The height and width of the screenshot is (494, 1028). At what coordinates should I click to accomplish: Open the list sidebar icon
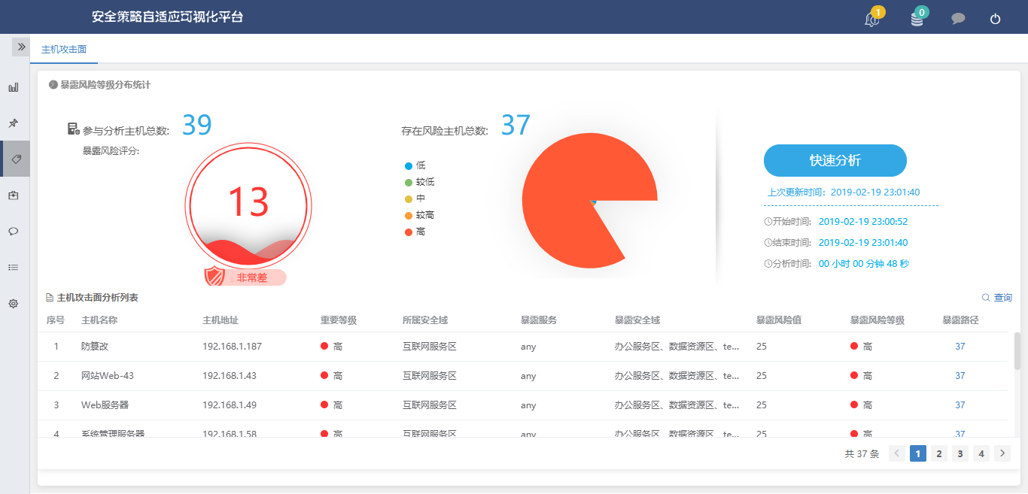[14, 267]
